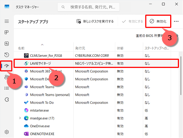Click the vertical scrollbar thumb
Screen dimensions: 183x138
point(181,76)
